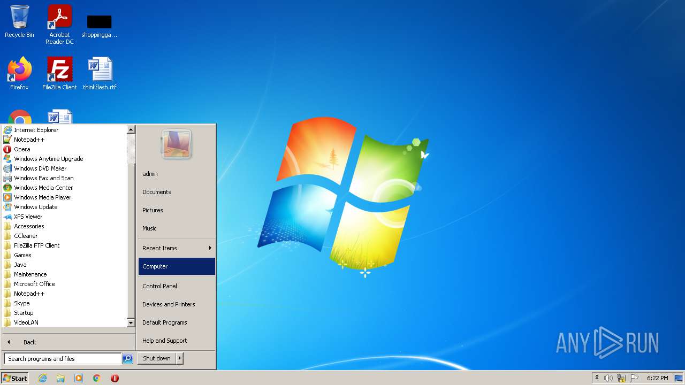Expand the Startup folder
Image resolution: width=685 pixels, height=385 pixels.
(64, 313)
